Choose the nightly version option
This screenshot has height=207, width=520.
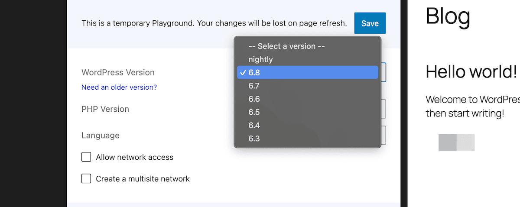pos(308,59)
